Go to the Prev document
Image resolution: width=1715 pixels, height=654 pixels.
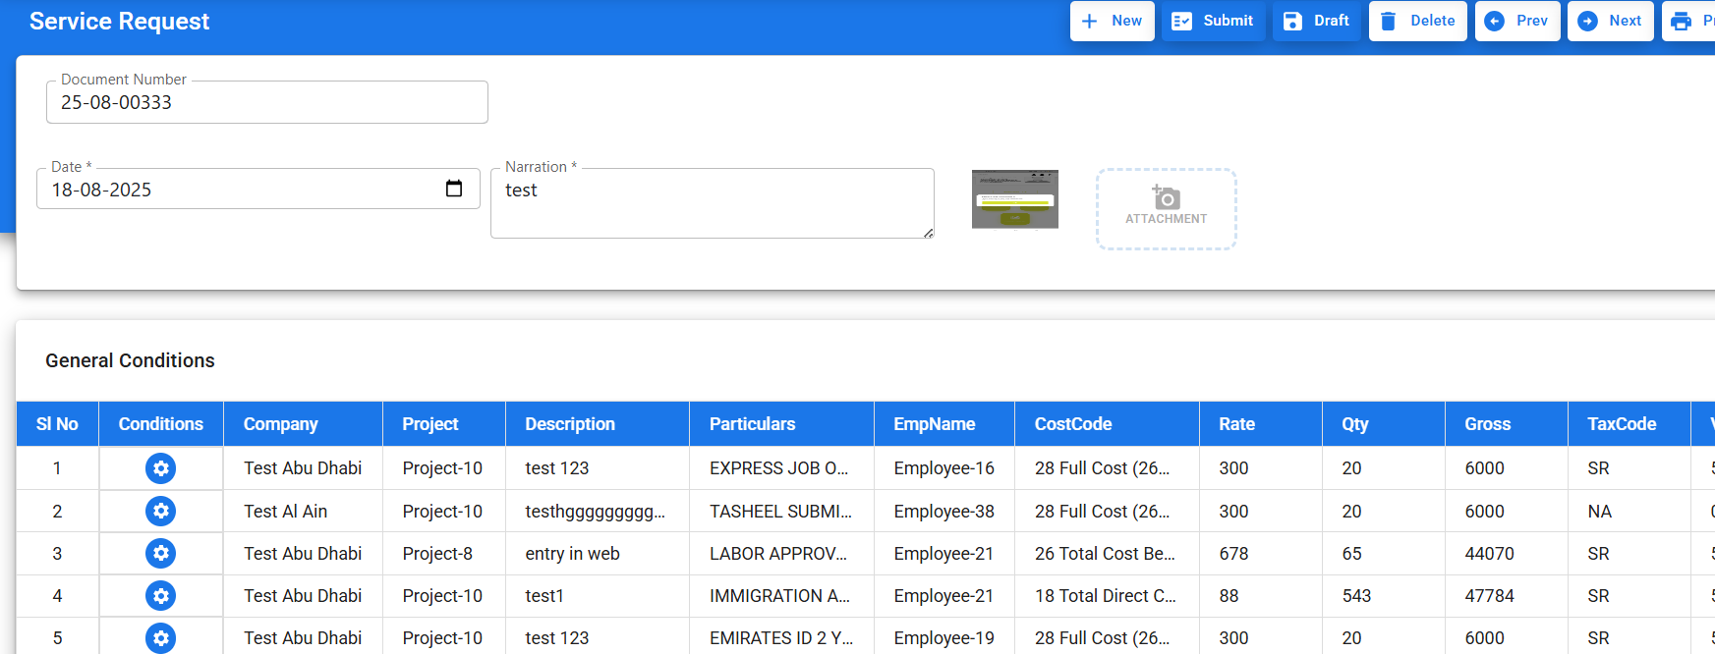point(1516,21)
